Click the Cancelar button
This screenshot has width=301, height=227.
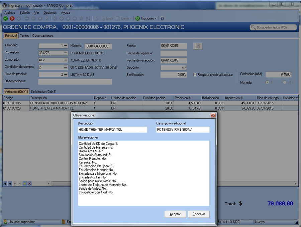(x=198, y=214)
